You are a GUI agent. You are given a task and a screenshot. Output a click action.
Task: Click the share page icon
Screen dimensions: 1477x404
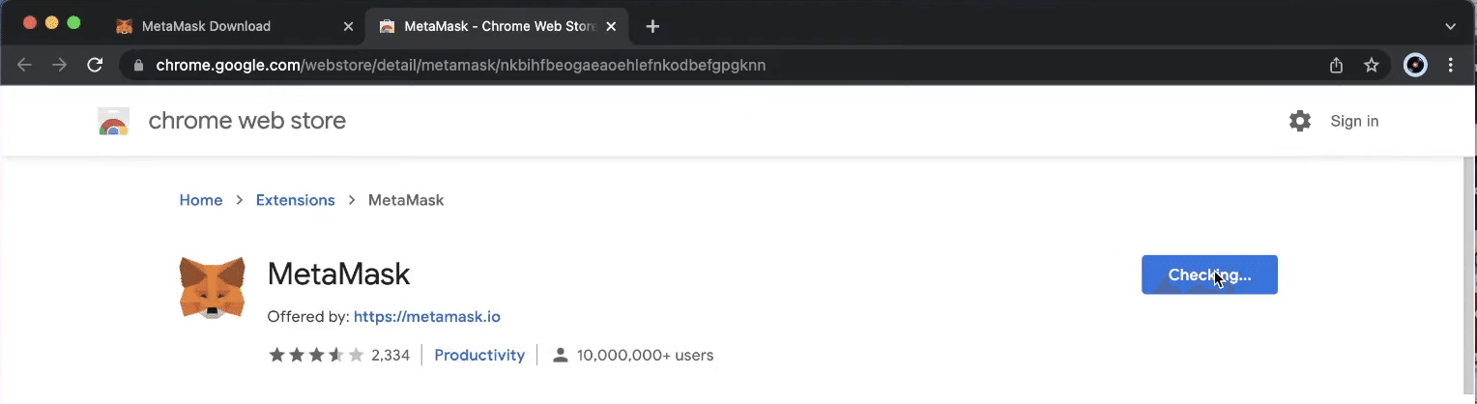[1337, 65]
